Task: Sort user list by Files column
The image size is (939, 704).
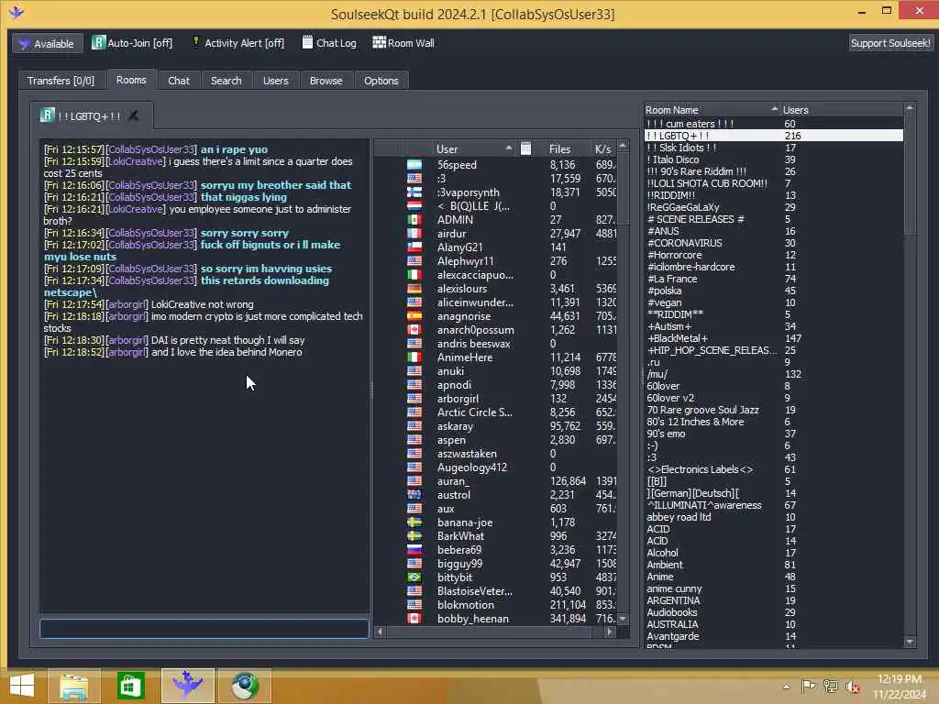Action: 560,149
